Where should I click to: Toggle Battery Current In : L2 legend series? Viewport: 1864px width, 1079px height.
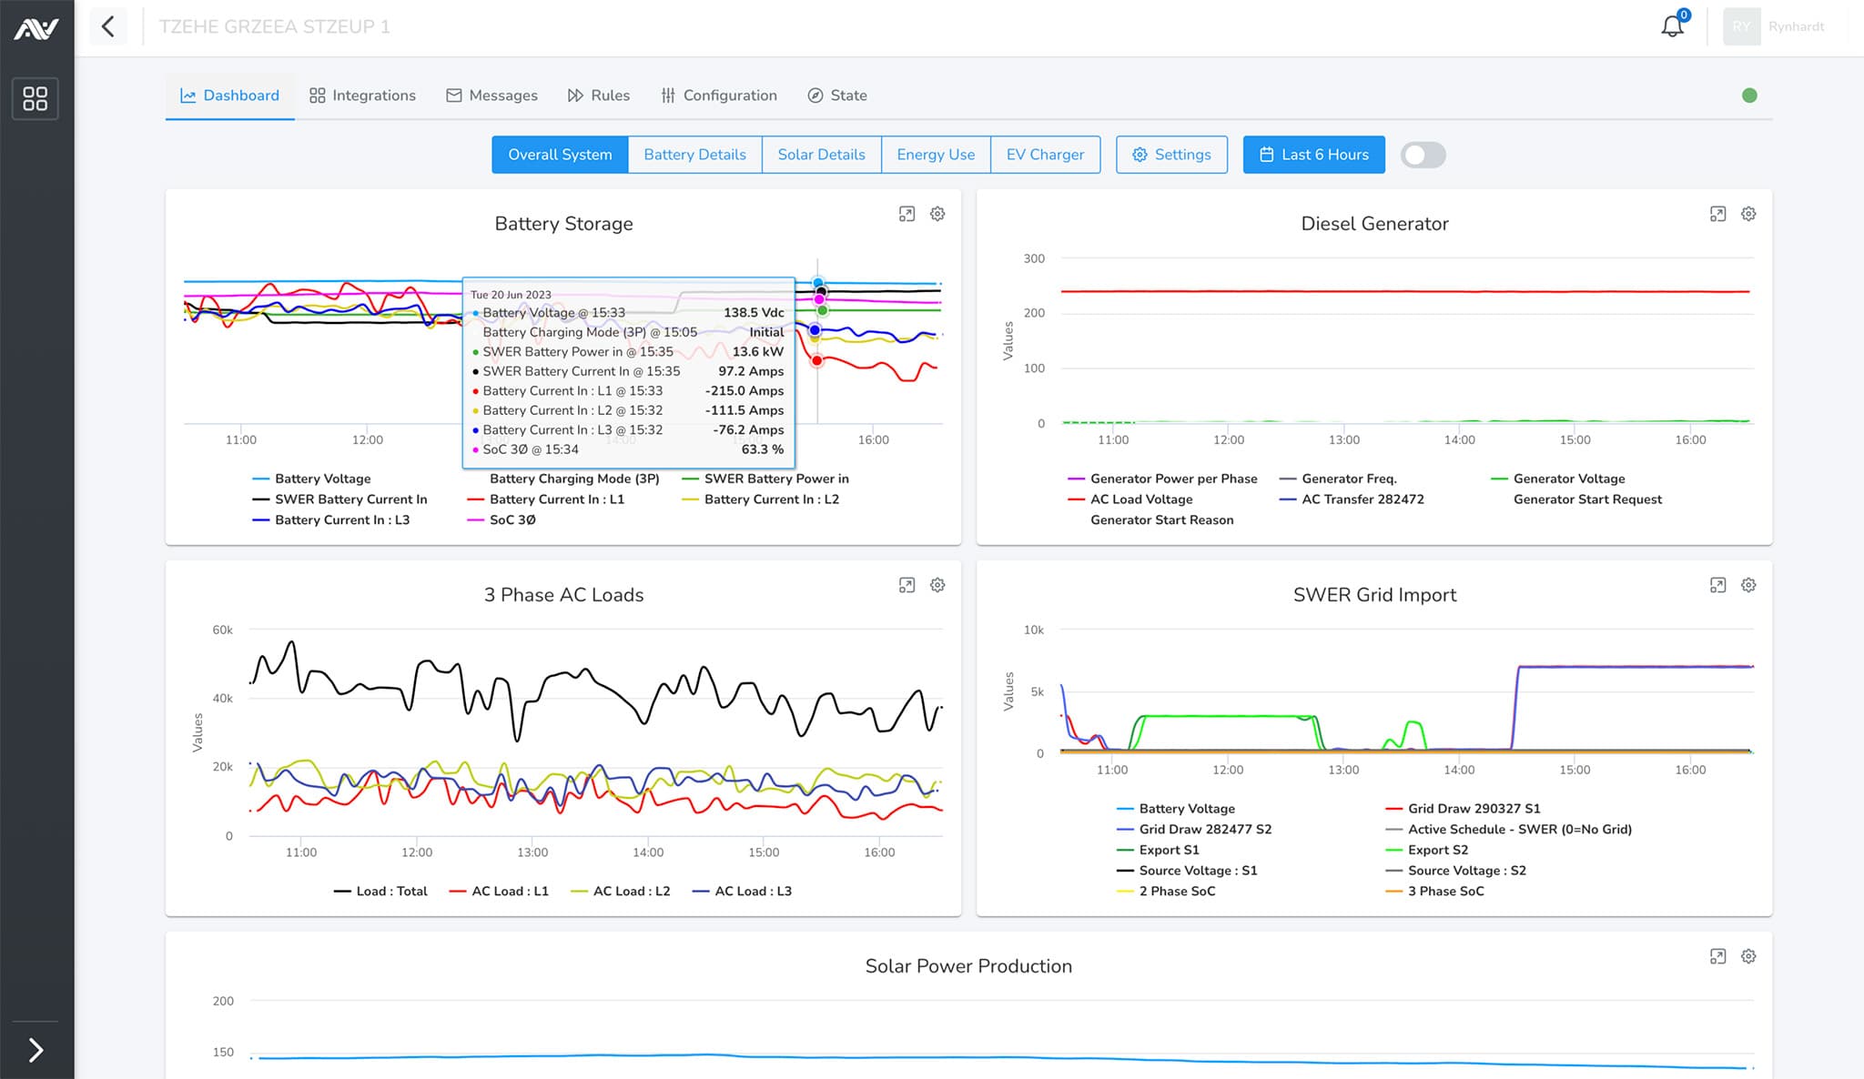[x=761, y=499]
